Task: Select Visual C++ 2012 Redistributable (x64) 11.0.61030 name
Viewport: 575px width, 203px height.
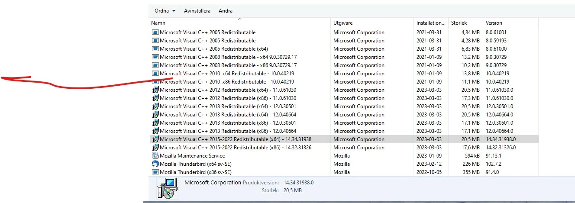Action: pos(228,90)
